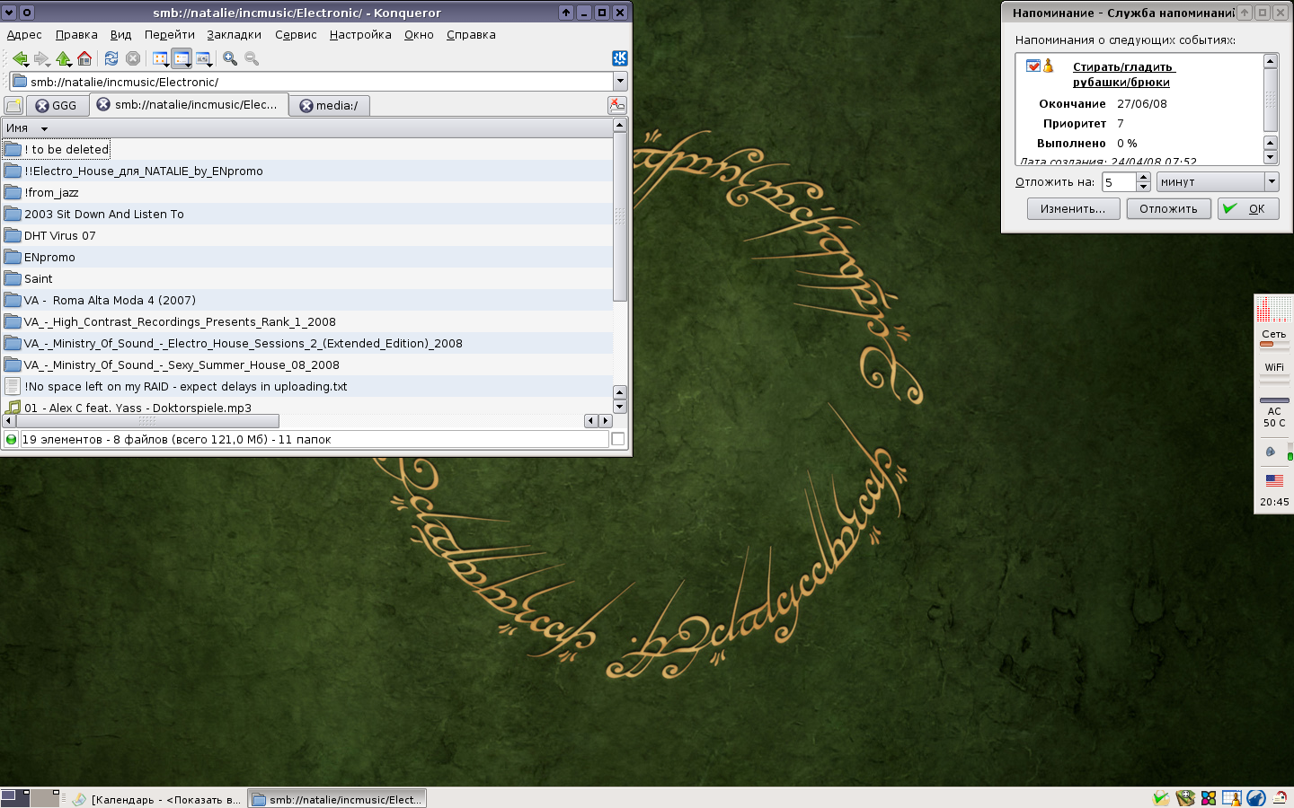Screen dimensions: 1294x808
Task: Click the greyed forward arrow in Konqueror
Action: [41, 58]
